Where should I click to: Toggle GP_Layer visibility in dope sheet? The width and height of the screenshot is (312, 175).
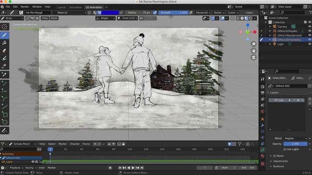(33, 162)
